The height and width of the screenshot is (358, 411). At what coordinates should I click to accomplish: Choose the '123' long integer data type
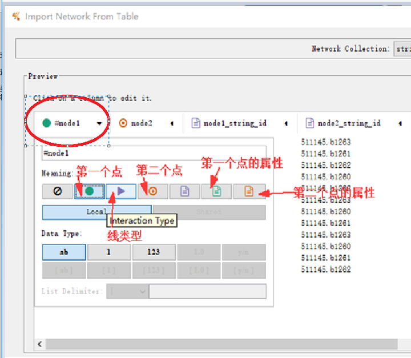(154, 252)
